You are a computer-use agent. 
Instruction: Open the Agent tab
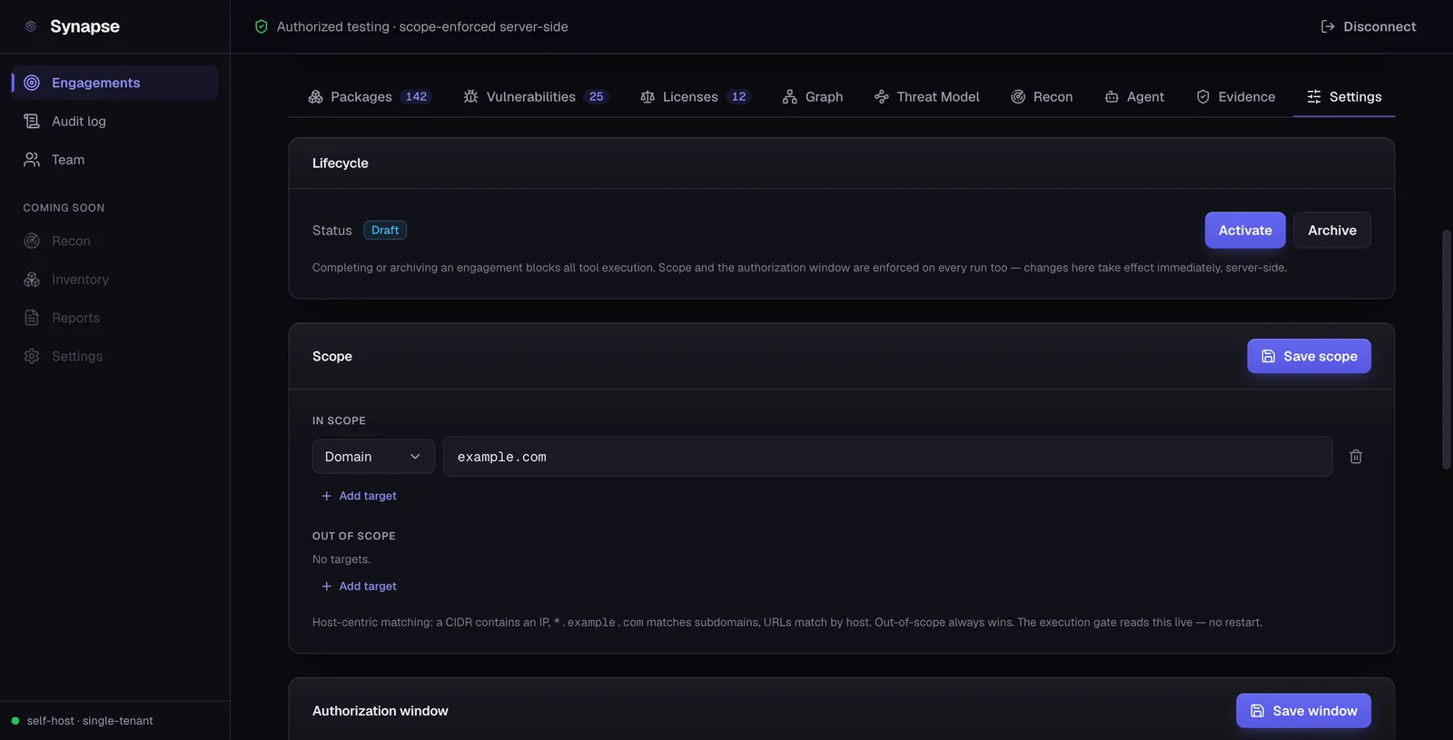pos(1134,96)
